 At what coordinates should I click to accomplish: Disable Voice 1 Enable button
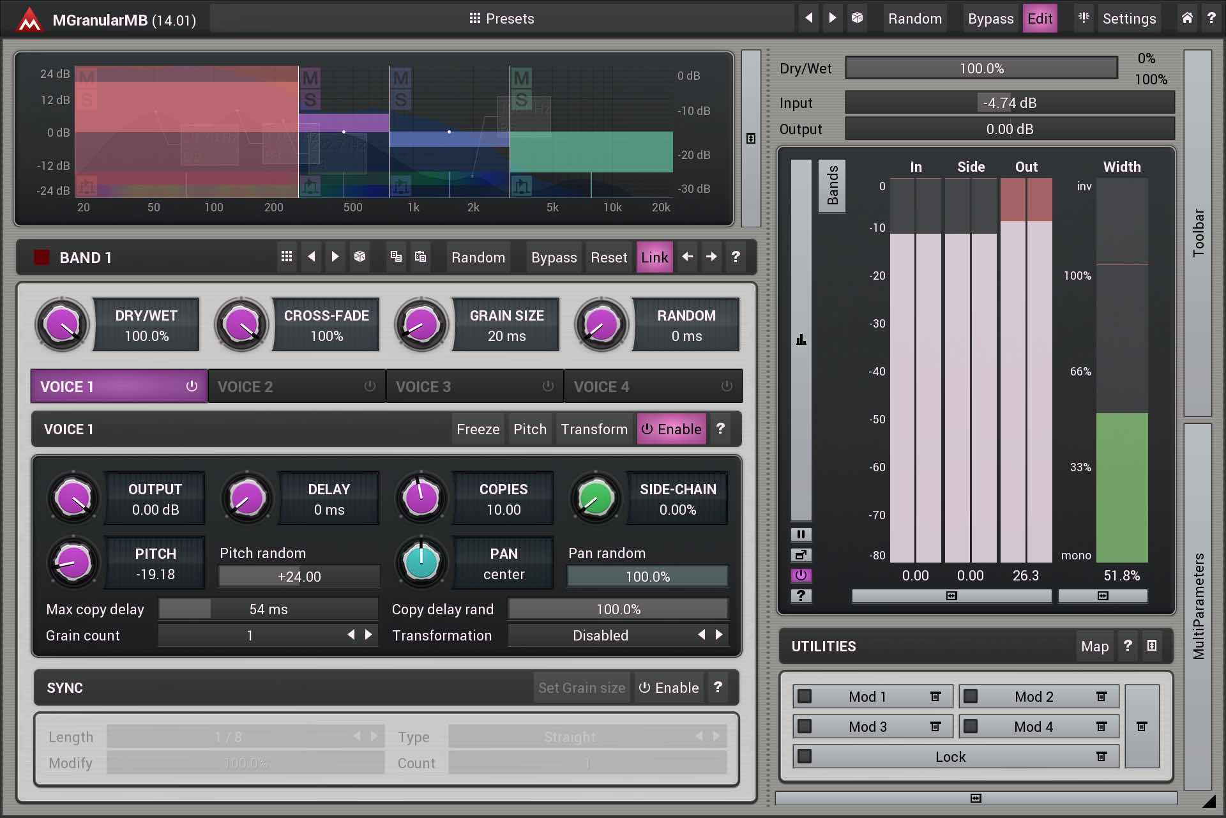coord(671,429)
